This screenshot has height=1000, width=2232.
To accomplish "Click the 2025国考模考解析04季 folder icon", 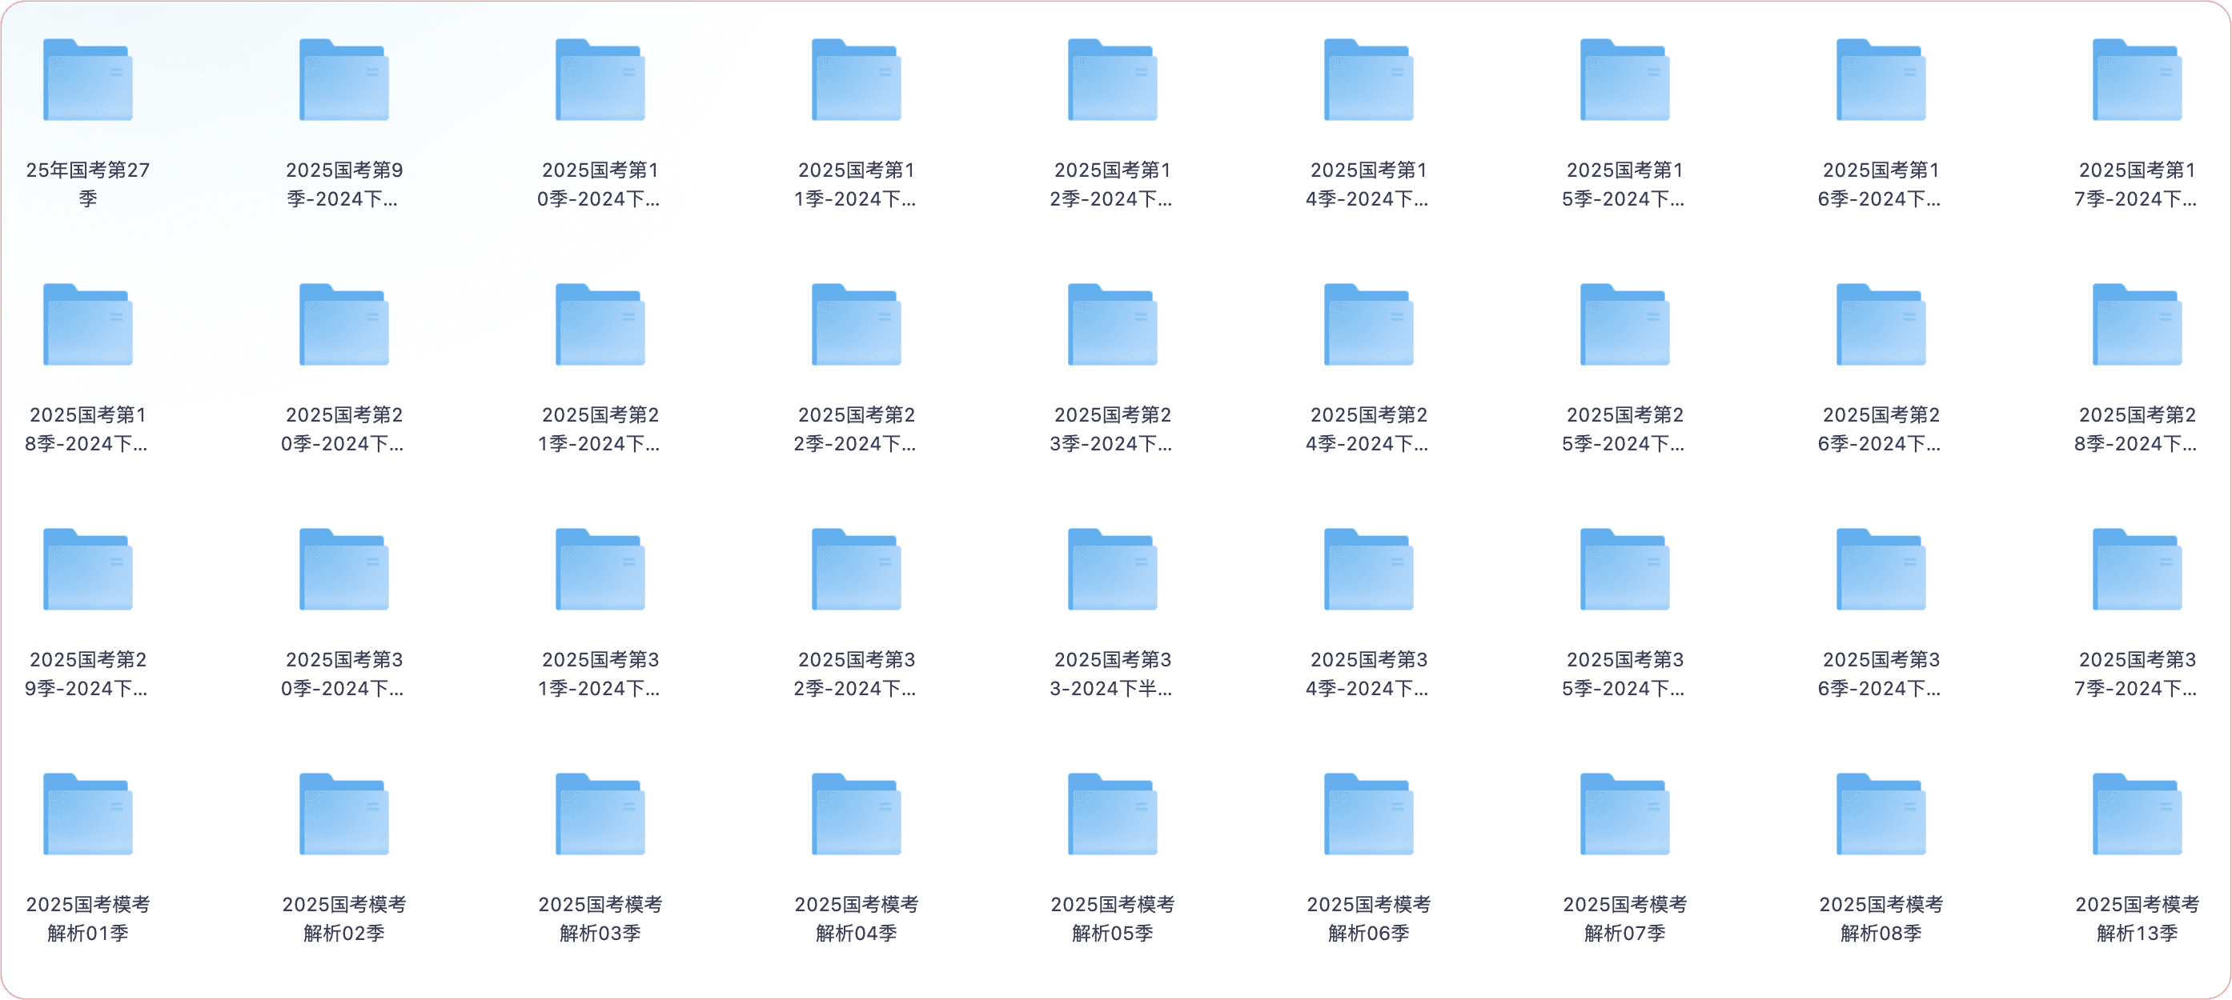I will pyautogui.click(x=856, y=814).
